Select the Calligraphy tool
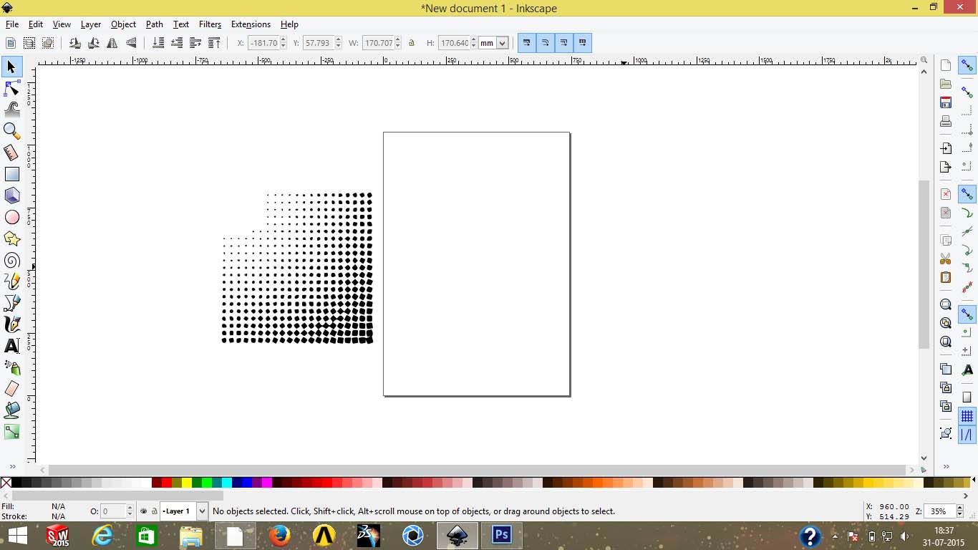 pos(12,324)
